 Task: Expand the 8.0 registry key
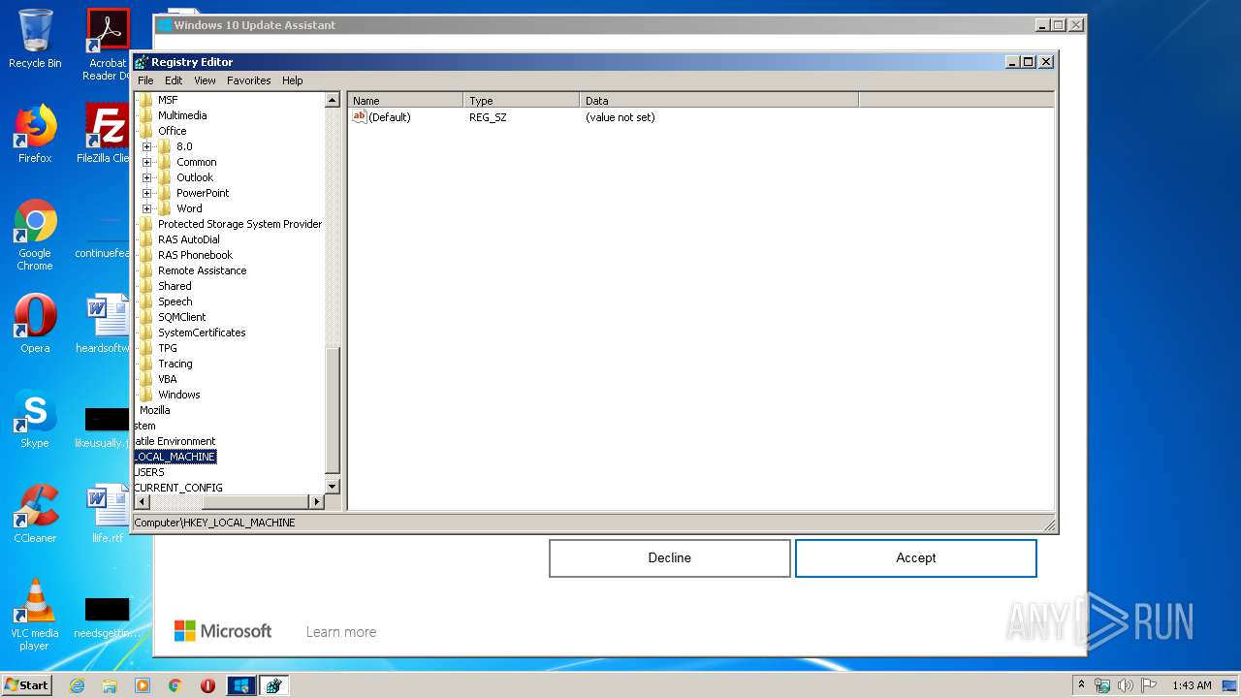[147, 146]
